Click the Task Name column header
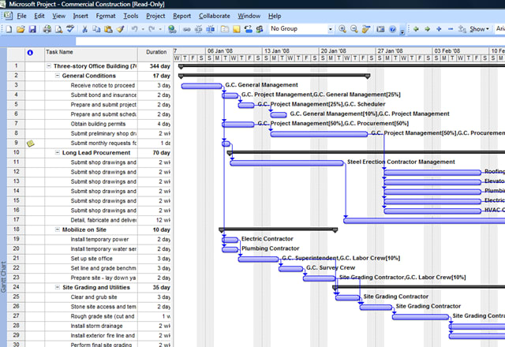The height and width of the screenshot is (347, 505). (x=91, y=54)
